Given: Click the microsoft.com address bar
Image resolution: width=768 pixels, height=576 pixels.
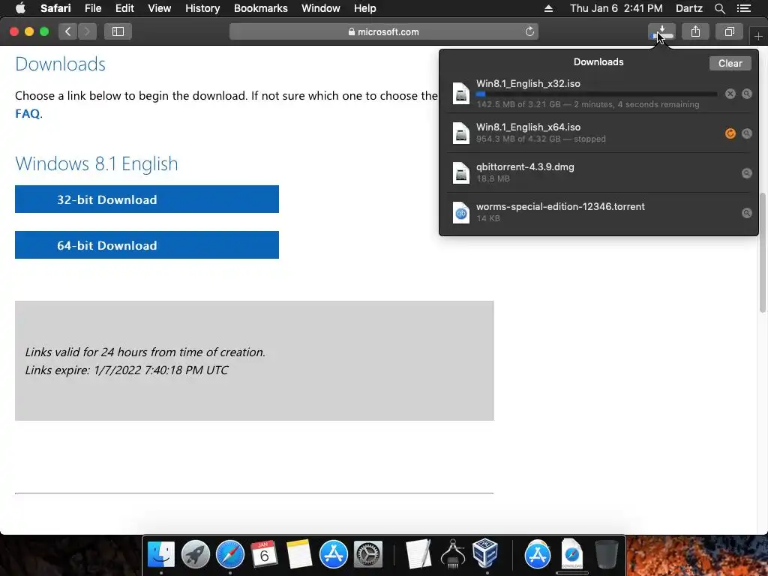Looking at the screenshot, I should point(384,31).
